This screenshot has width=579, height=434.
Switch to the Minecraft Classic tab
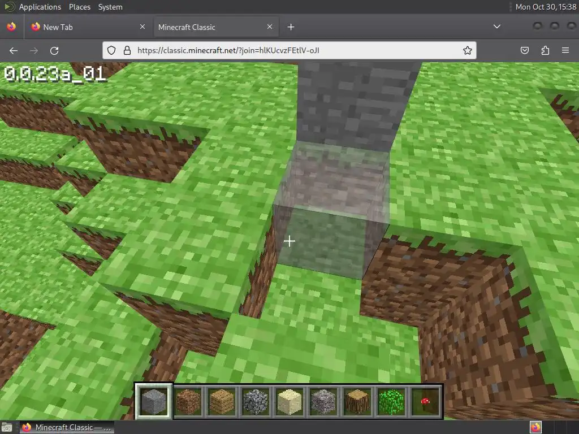tap(215, 27)
